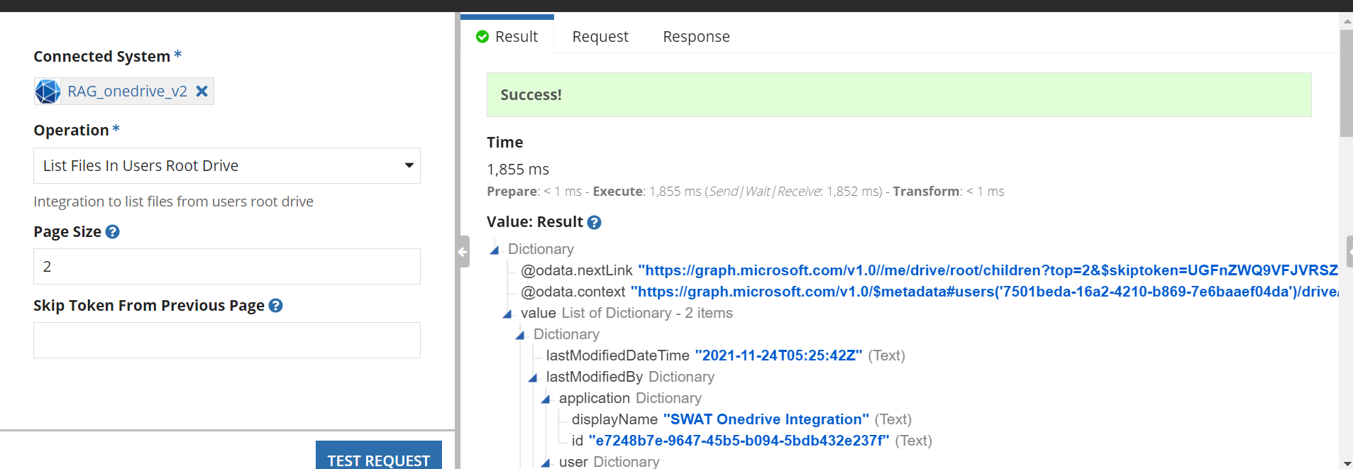Viewport: 1353px width, 469px height.
Task: Click the Skip Token input field
Action: click(x=226, y=341)
